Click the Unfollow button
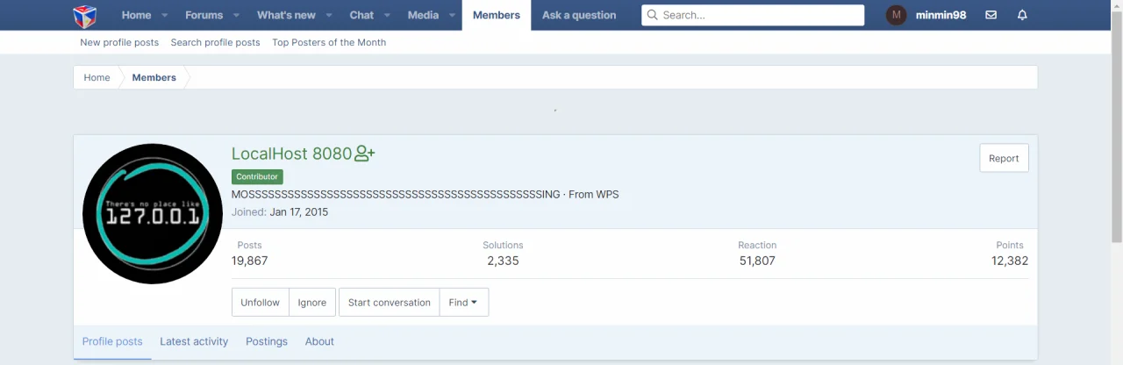Viewport: 1123px width, 365px height. click(x=260, y=302)
